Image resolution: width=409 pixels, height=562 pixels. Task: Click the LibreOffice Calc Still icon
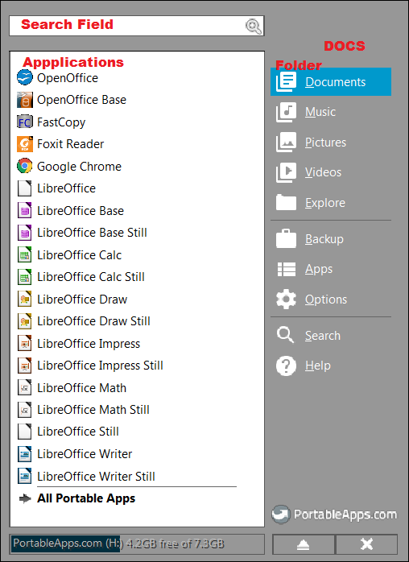(25, 277)
